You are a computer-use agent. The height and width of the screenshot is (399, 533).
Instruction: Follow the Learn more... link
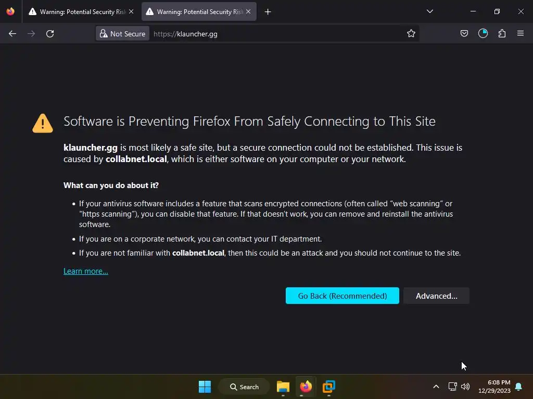pos(86,271)
